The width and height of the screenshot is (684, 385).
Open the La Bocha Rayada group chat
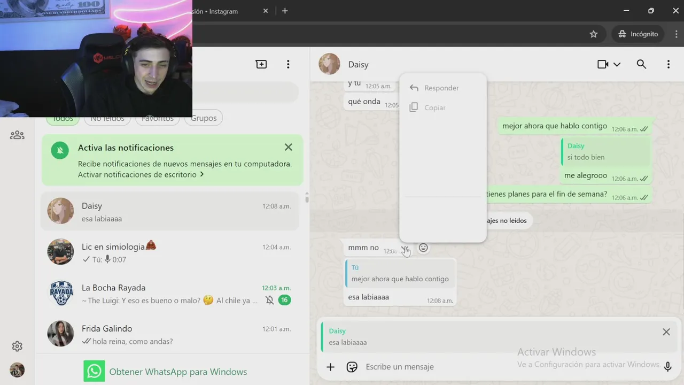click(170, 294)
